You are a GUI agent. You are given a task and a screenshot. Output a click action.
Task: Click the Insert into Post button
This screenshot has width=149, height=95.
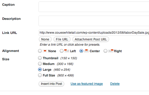tap(51, 84)
